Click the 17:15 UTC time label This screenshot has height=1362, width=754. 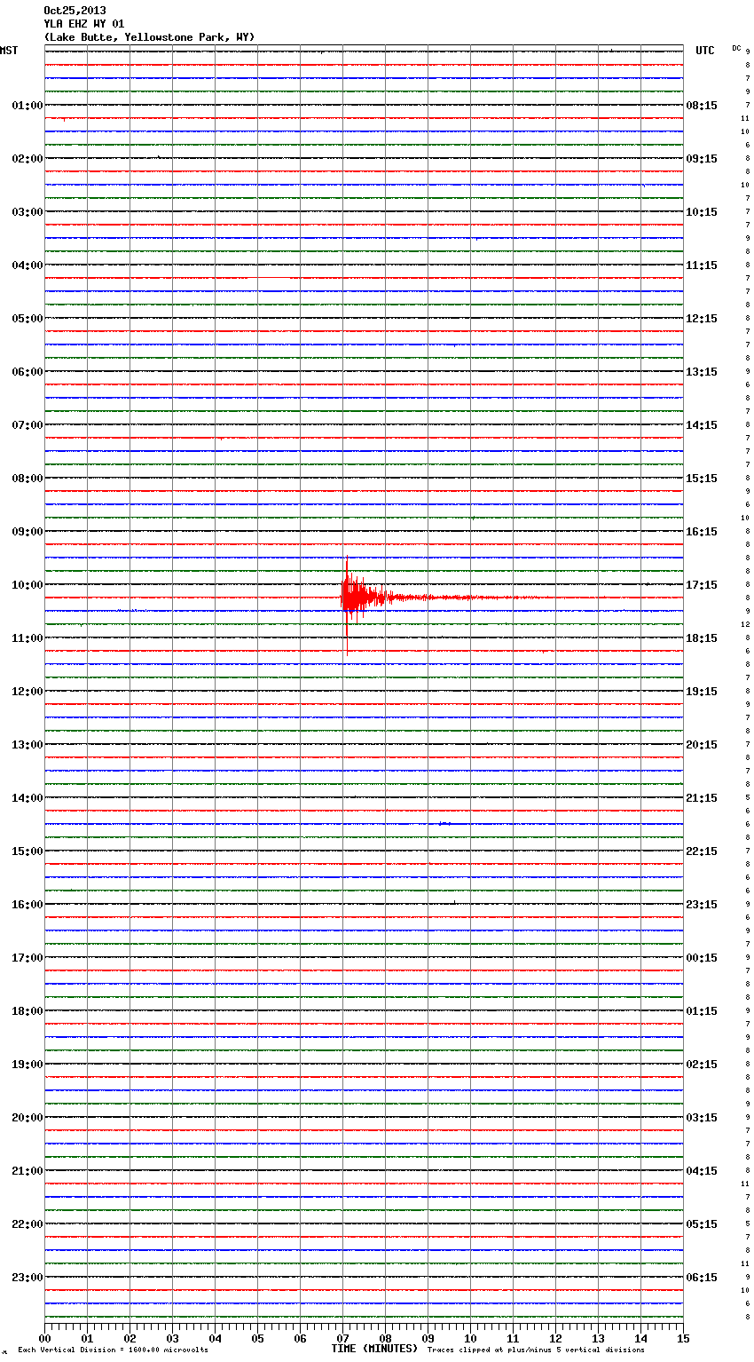[702, 585]
